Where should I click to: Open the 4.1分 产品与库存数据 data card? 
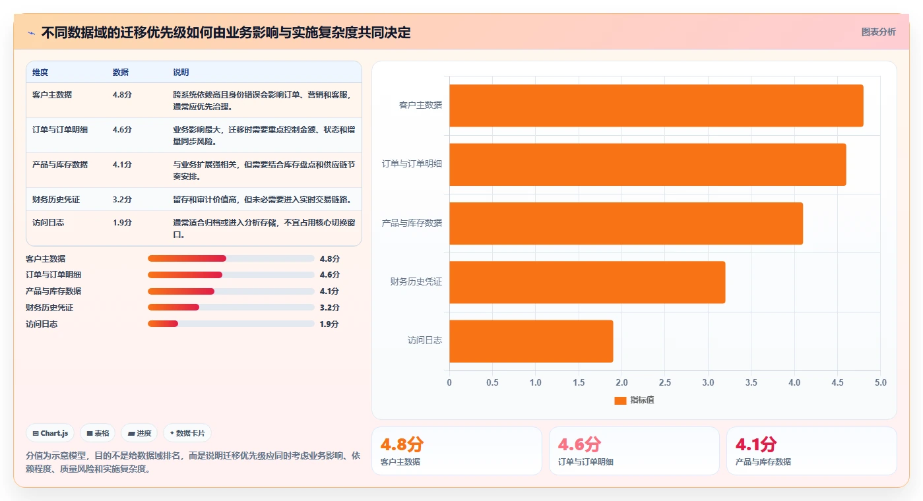pyautogui.click(x=812, y=451)
